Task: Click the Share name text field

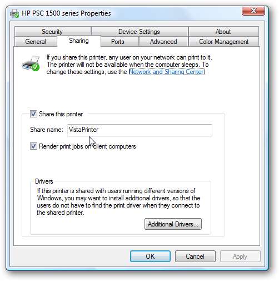Action: point(139,130)
